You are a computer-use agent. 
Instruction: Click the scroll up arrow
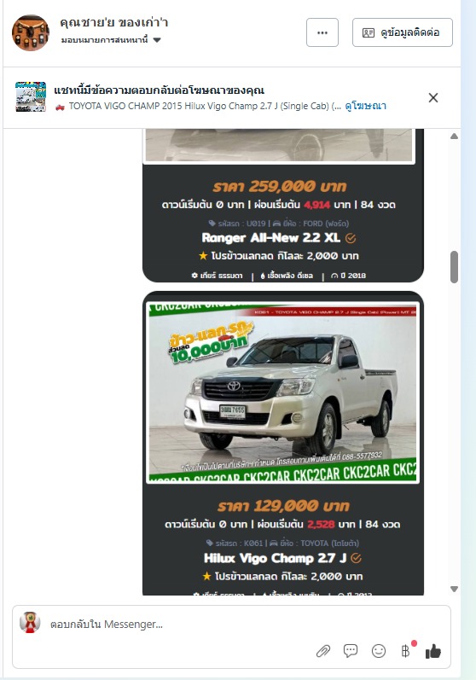point(454,137)
